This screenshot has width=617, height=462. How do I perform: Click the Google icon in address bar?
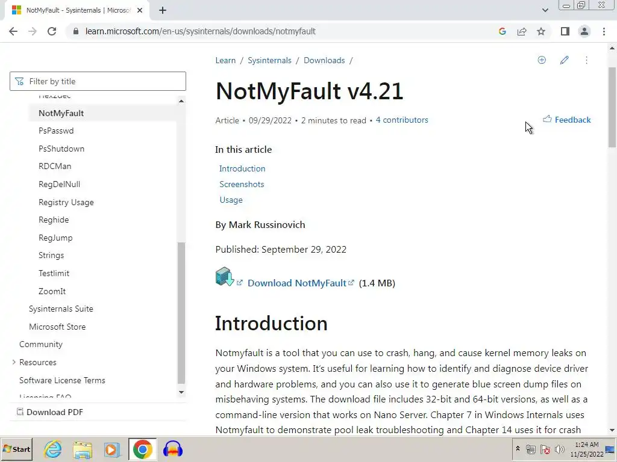click(502, 31)
